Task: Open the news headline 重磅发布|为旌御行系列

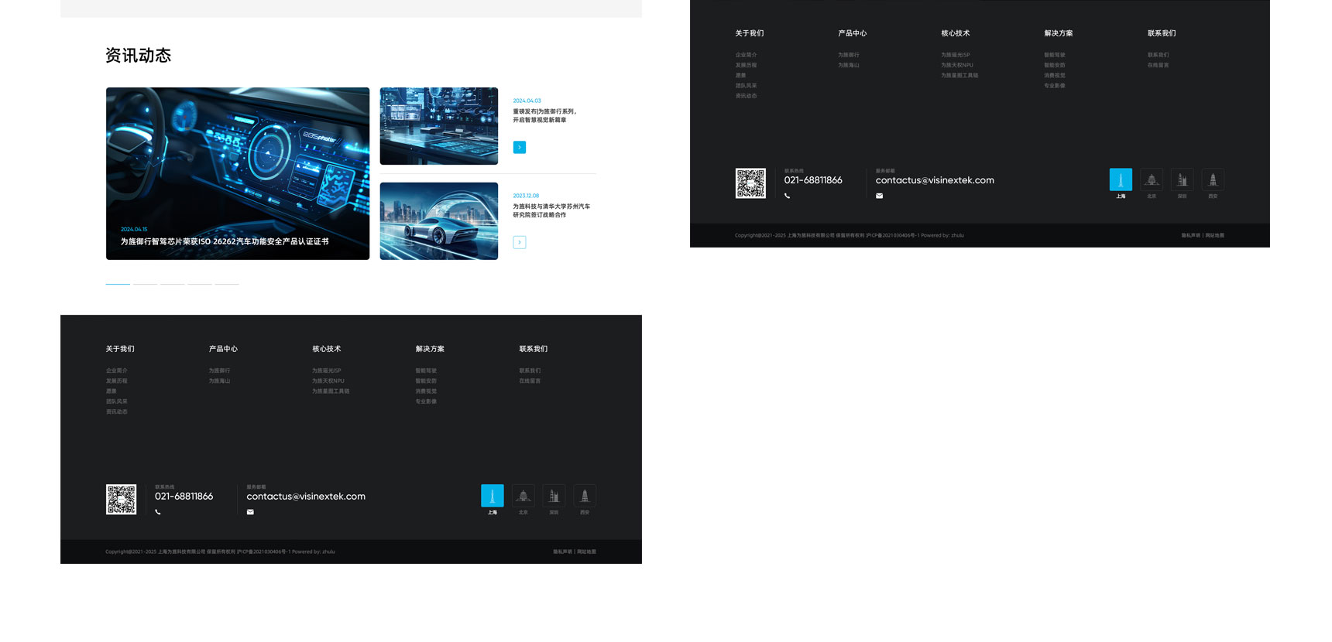Action: [x=544, y=115]
